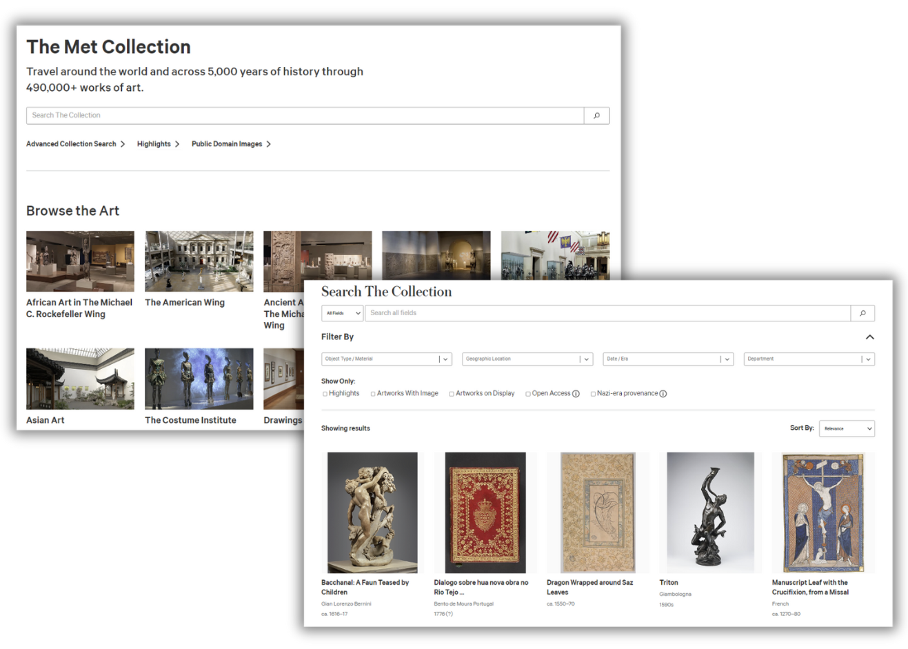Click the Crucifixion manuscript leaf image

[823, 512]
